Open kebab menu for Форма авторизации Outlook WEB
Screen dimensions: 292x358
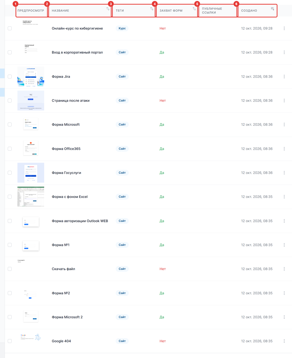coord(284,221)
